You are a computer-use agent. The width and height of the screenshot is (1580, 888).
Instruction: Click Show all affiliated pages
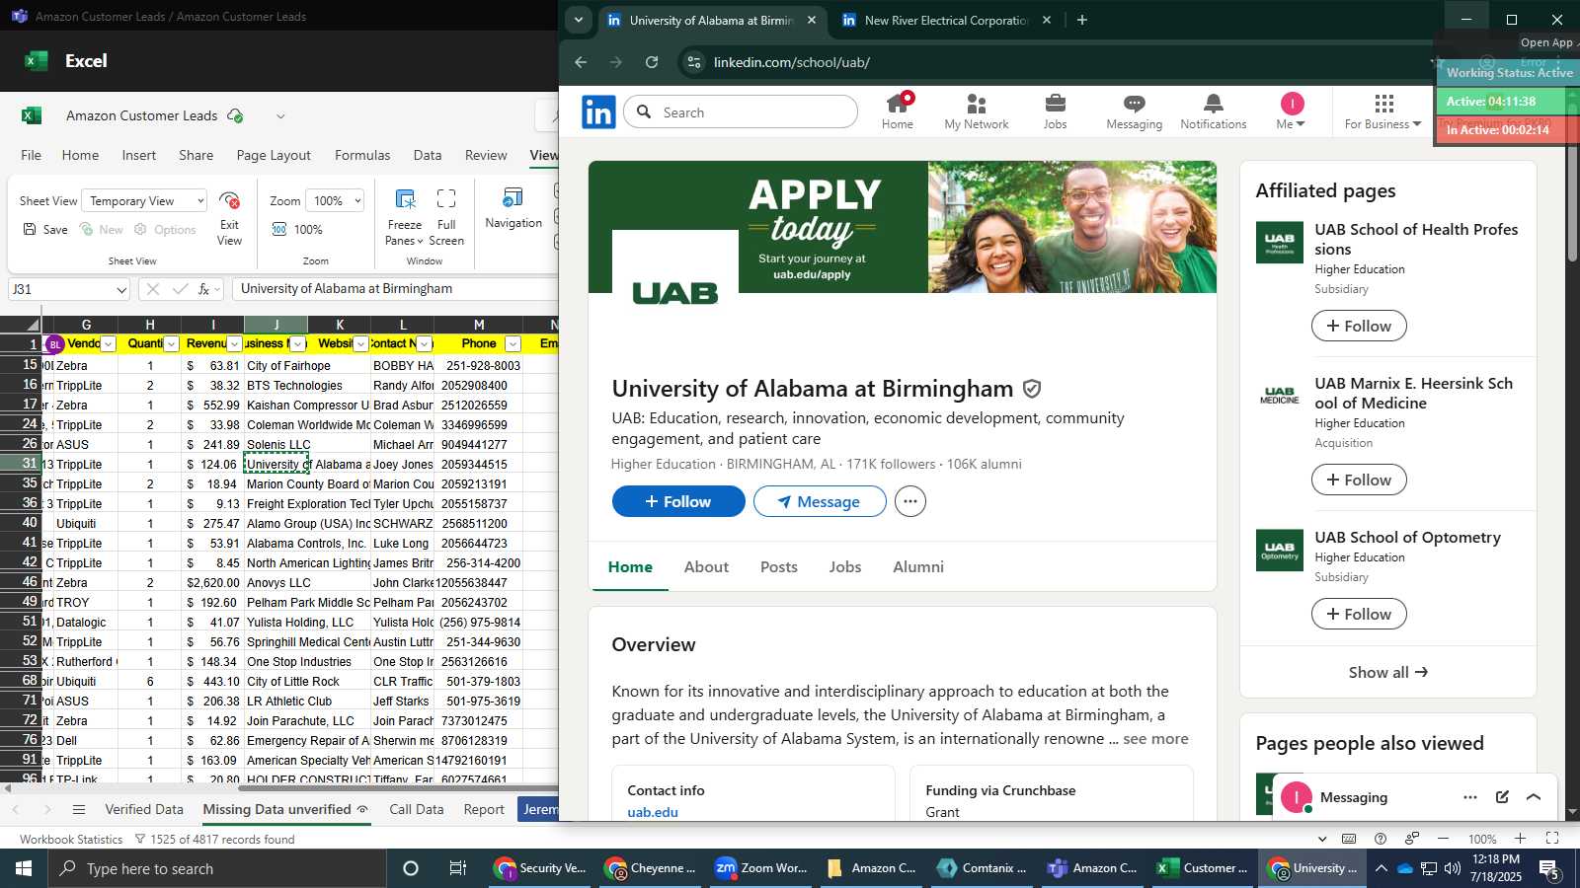click(1387, 672)
